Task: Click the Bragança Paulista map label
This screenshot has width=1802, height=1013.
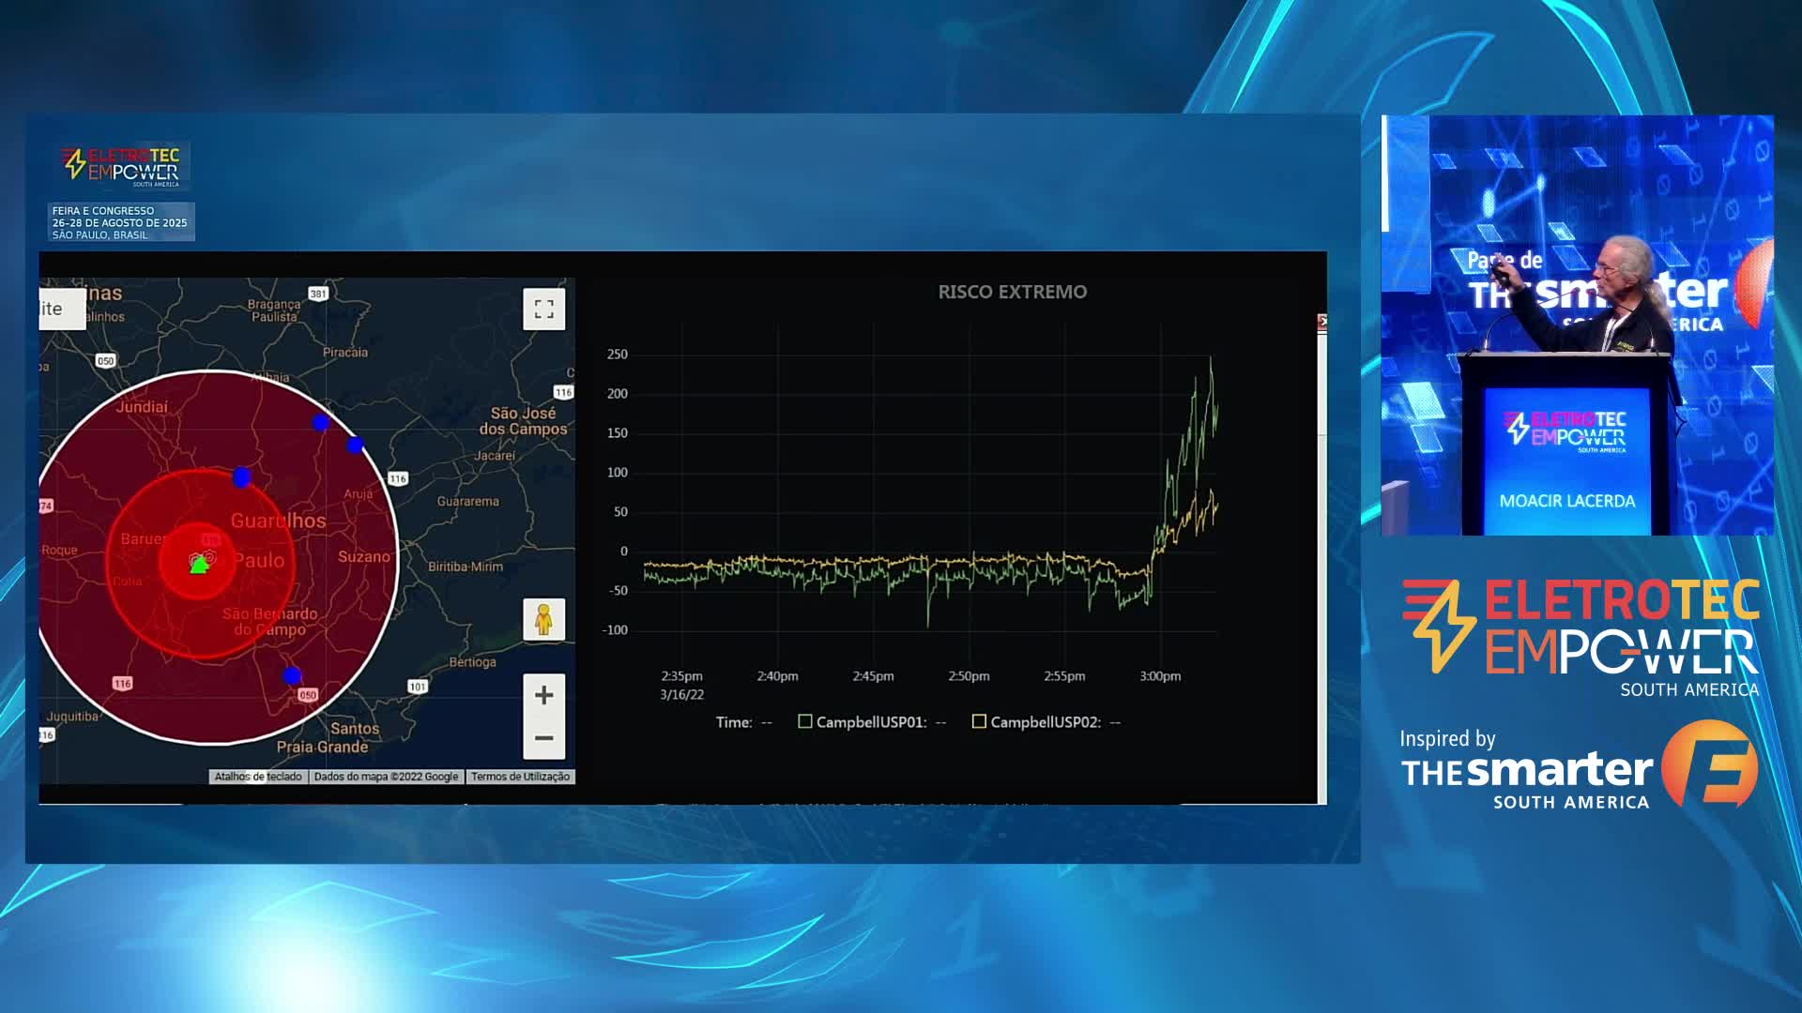Action: click(x=274, y=310)
